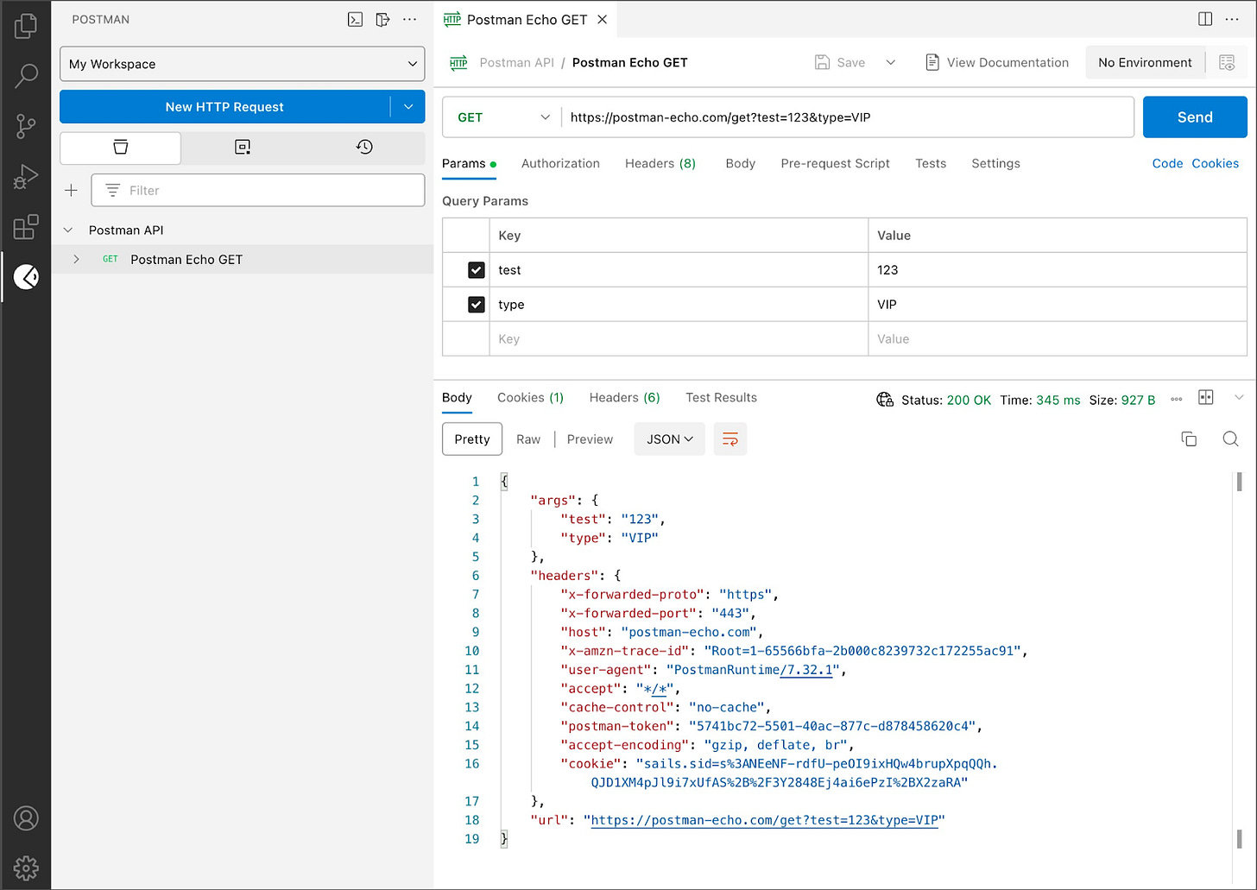Click the Code link
The image size is (1257, 890).
1167,163
